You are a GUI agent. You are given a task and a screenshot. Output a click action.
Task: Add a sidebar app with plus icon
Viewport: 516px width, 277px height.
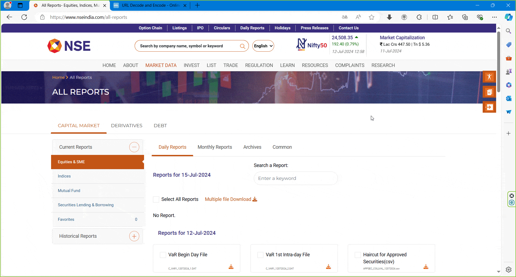coord(508,133)
